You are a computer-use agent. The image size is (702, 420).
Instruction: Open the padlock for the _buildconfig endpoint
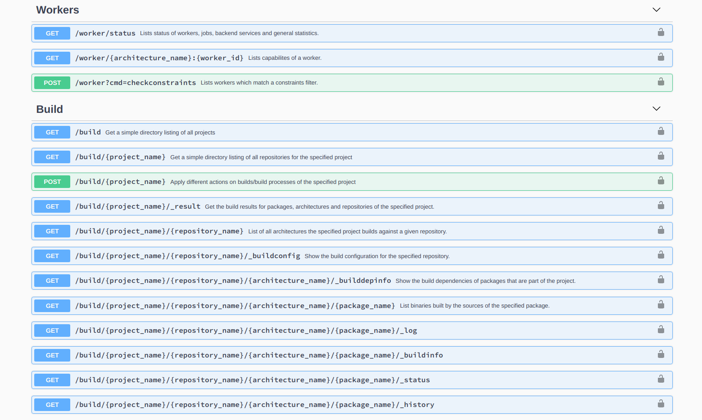pos(661,255)
